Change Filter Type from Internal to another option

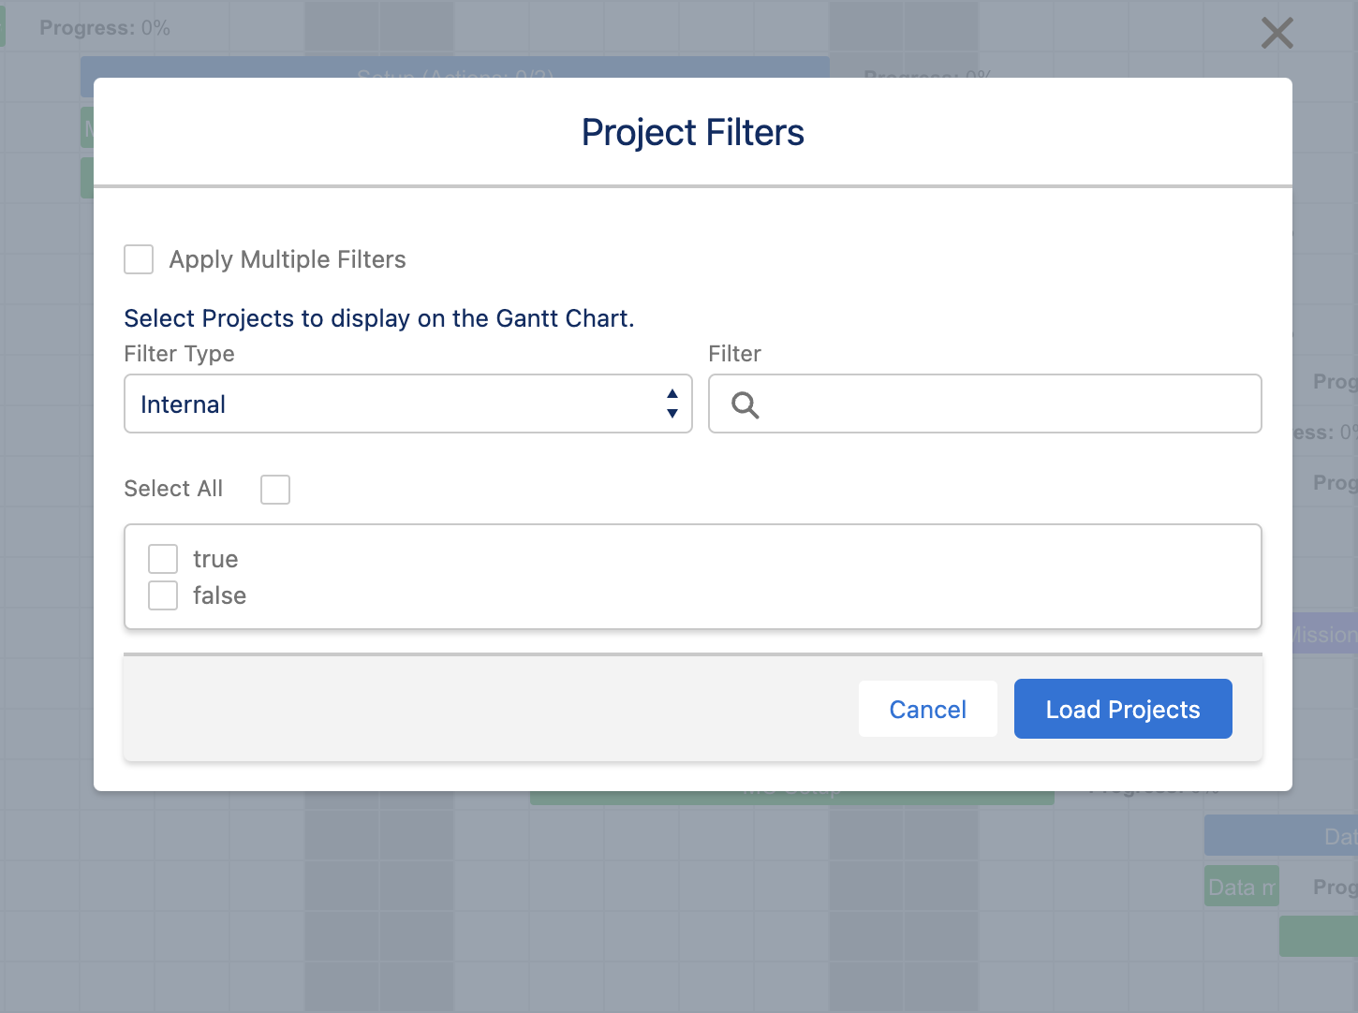[x=407, y=404]
